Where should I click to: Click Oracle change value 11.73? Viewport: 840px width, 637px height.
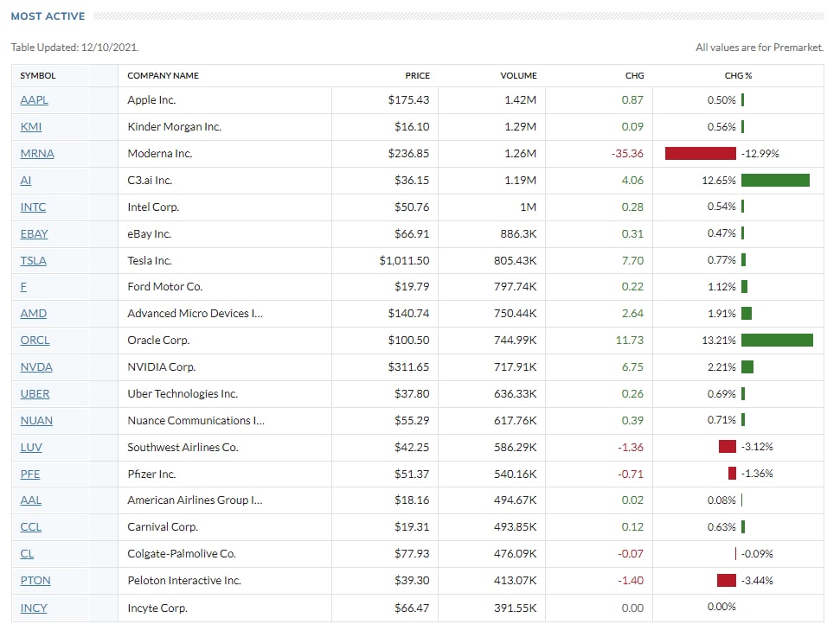click(630, 341)
